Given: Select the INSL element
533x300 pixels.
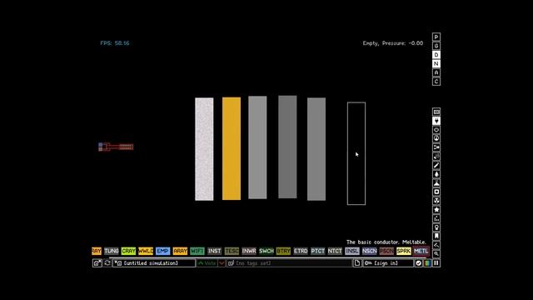Looking at the screenshot, I should tap(352, 251).
